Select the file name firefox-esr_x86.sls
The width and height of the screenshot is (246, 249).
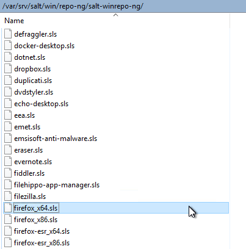tap(42, 243)
